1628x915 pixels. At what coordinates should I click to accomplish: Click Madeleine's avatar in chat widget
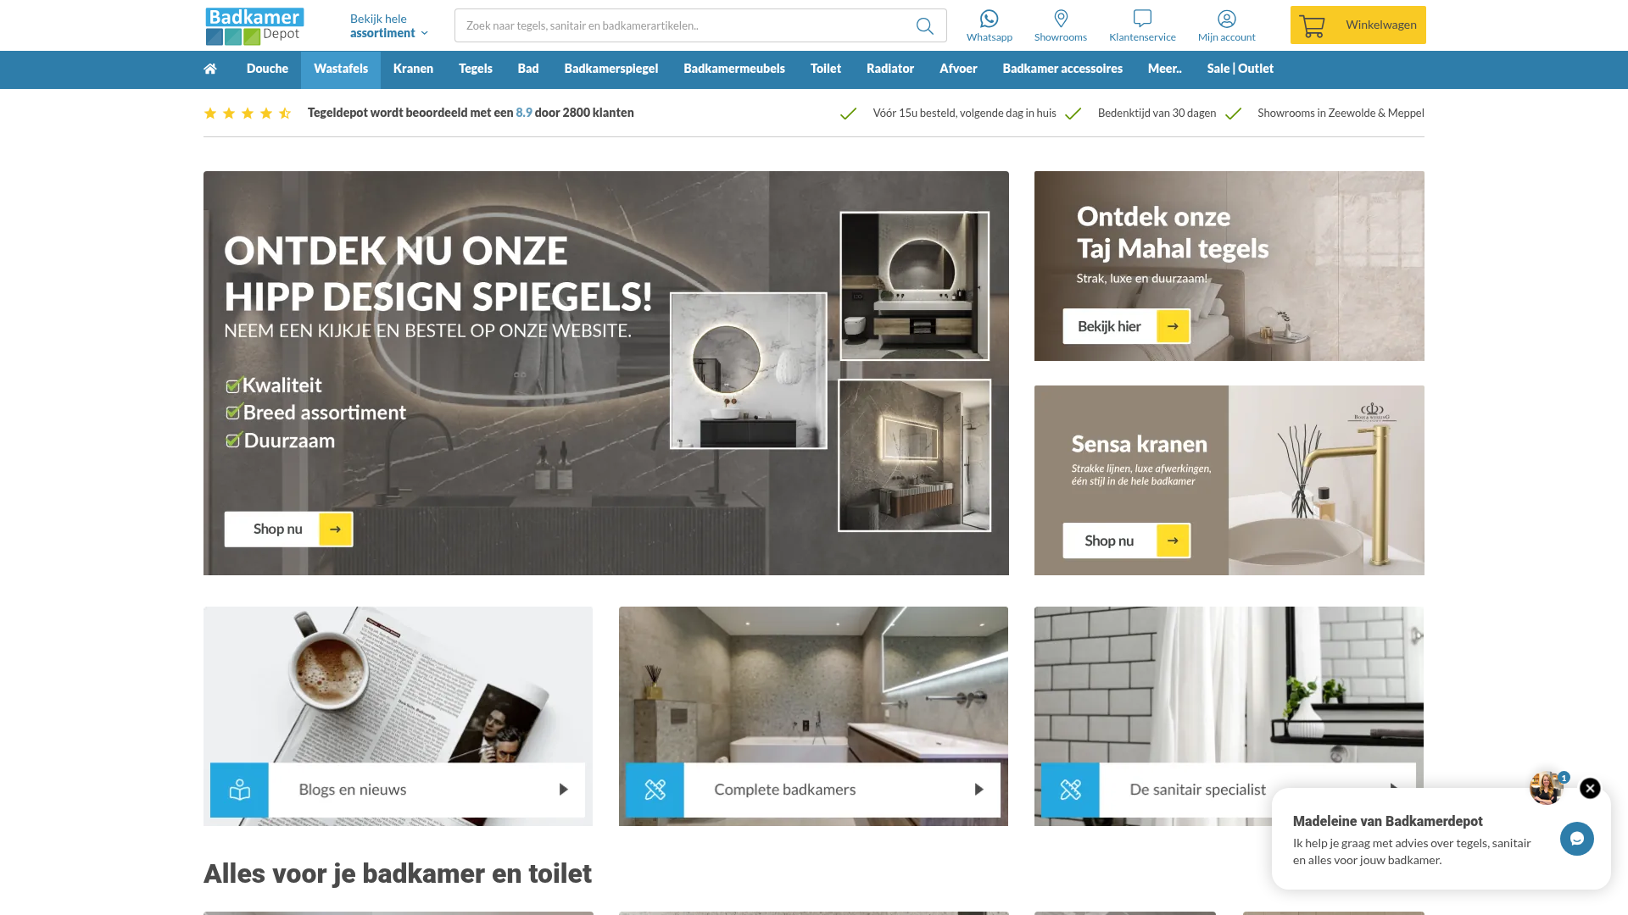(1546, 788)
